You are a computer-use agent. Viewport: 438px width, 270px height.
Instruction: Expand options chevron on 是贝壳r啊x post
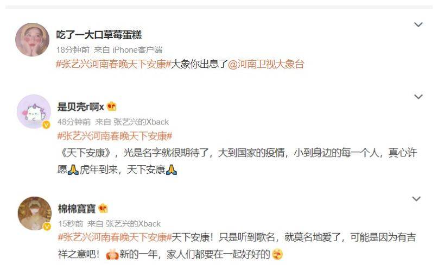tap(418, 97)
